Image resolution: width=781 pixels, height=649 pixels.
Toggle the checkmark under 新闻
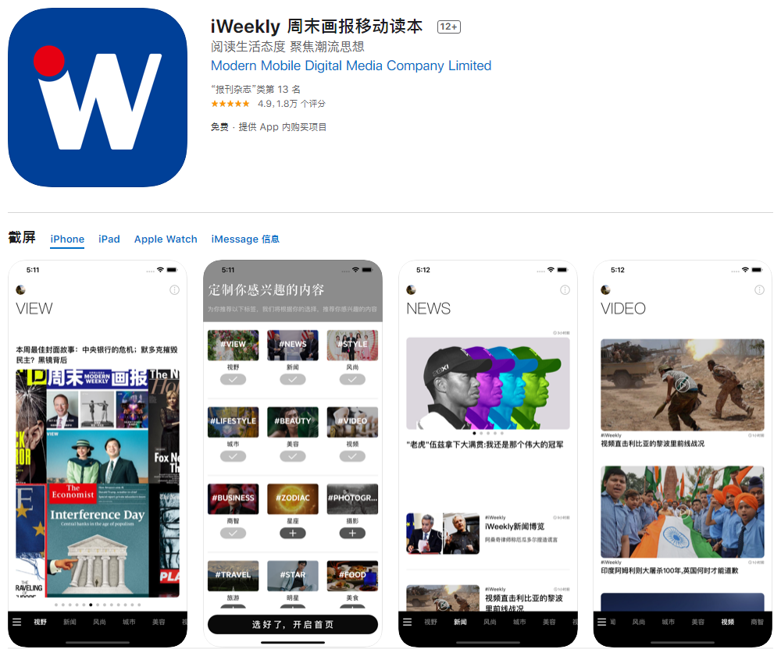[x=293, y=379]
